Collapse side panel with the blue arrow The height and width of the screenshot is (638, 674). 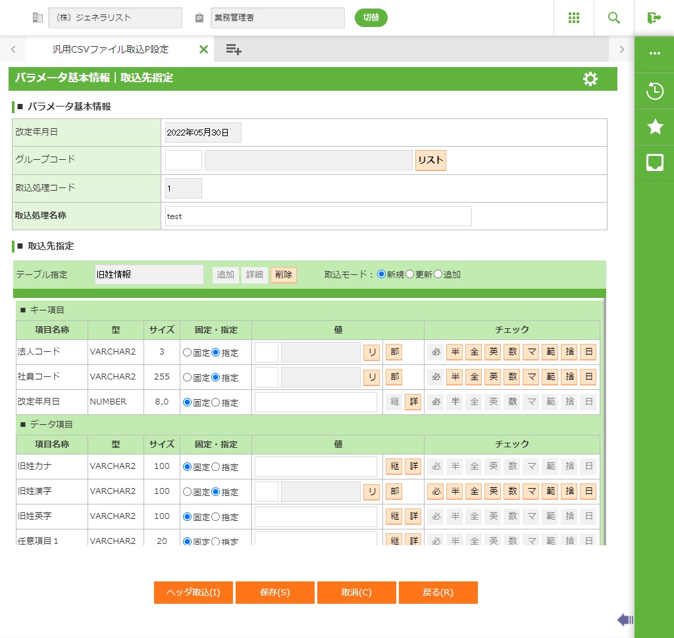pos(625,619)
